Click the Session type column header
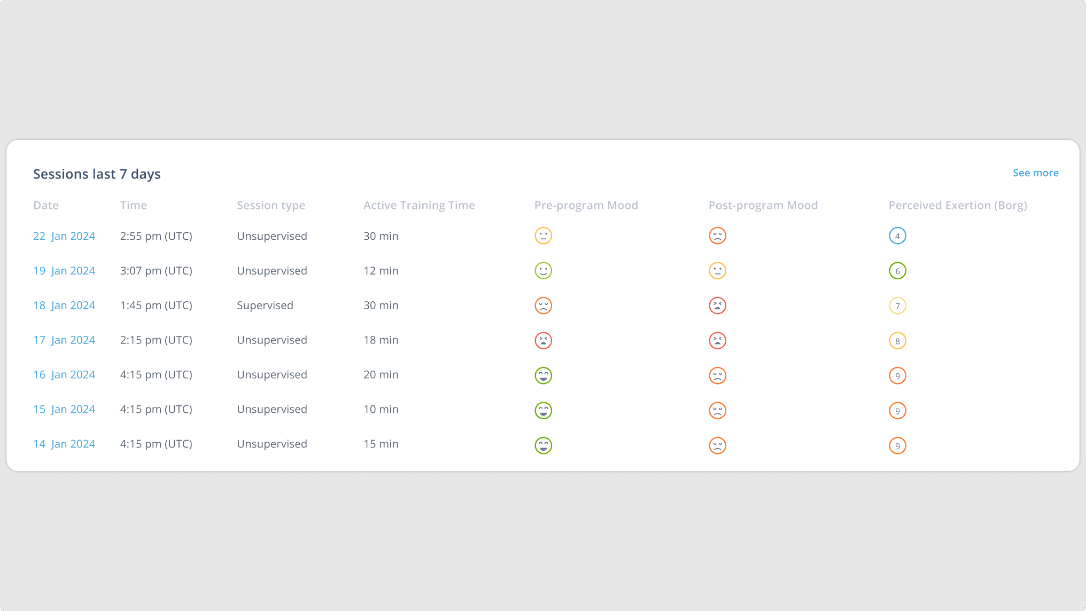1086x611 pixels. pyautogui.click(x=271, y=205)
